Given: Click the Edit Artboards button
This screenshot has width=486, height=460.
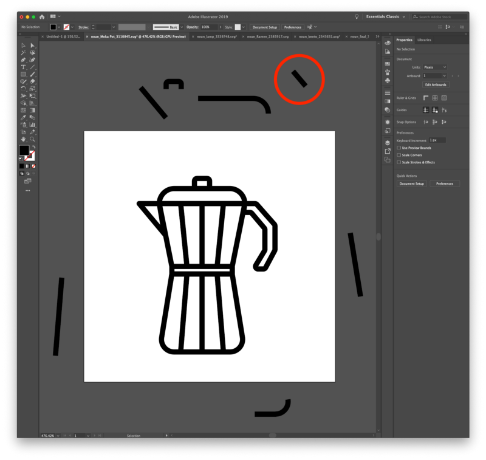Looking at the screenshot, I should [x=436, y=84].
